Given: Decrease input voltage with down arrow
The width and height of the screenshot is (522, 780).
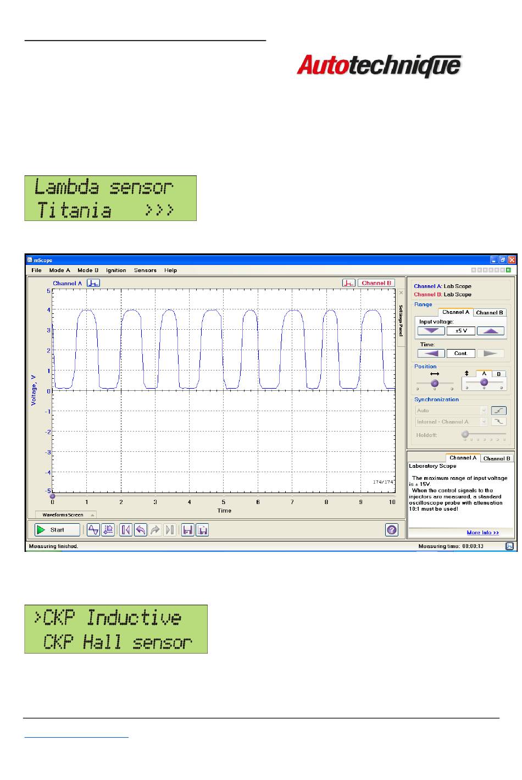Looking at the screenshot, I should click(x=431, y=331).
